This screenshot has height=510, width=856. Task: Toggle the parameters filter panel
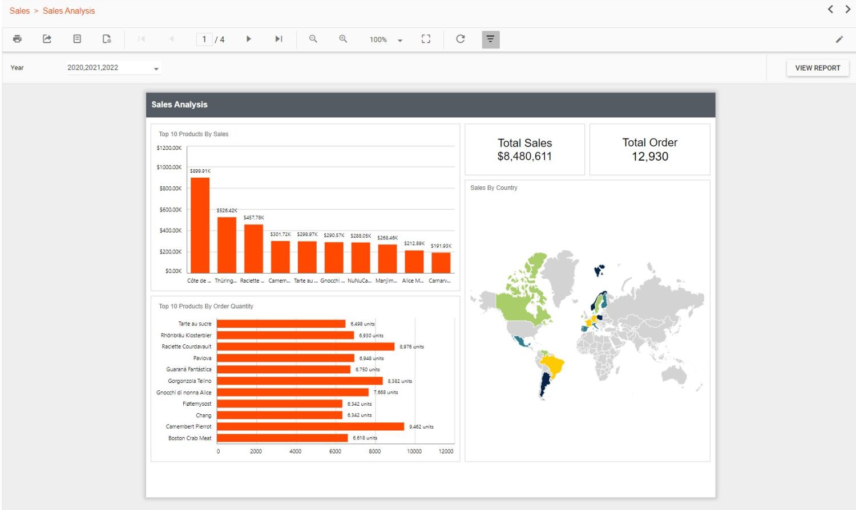491,39
